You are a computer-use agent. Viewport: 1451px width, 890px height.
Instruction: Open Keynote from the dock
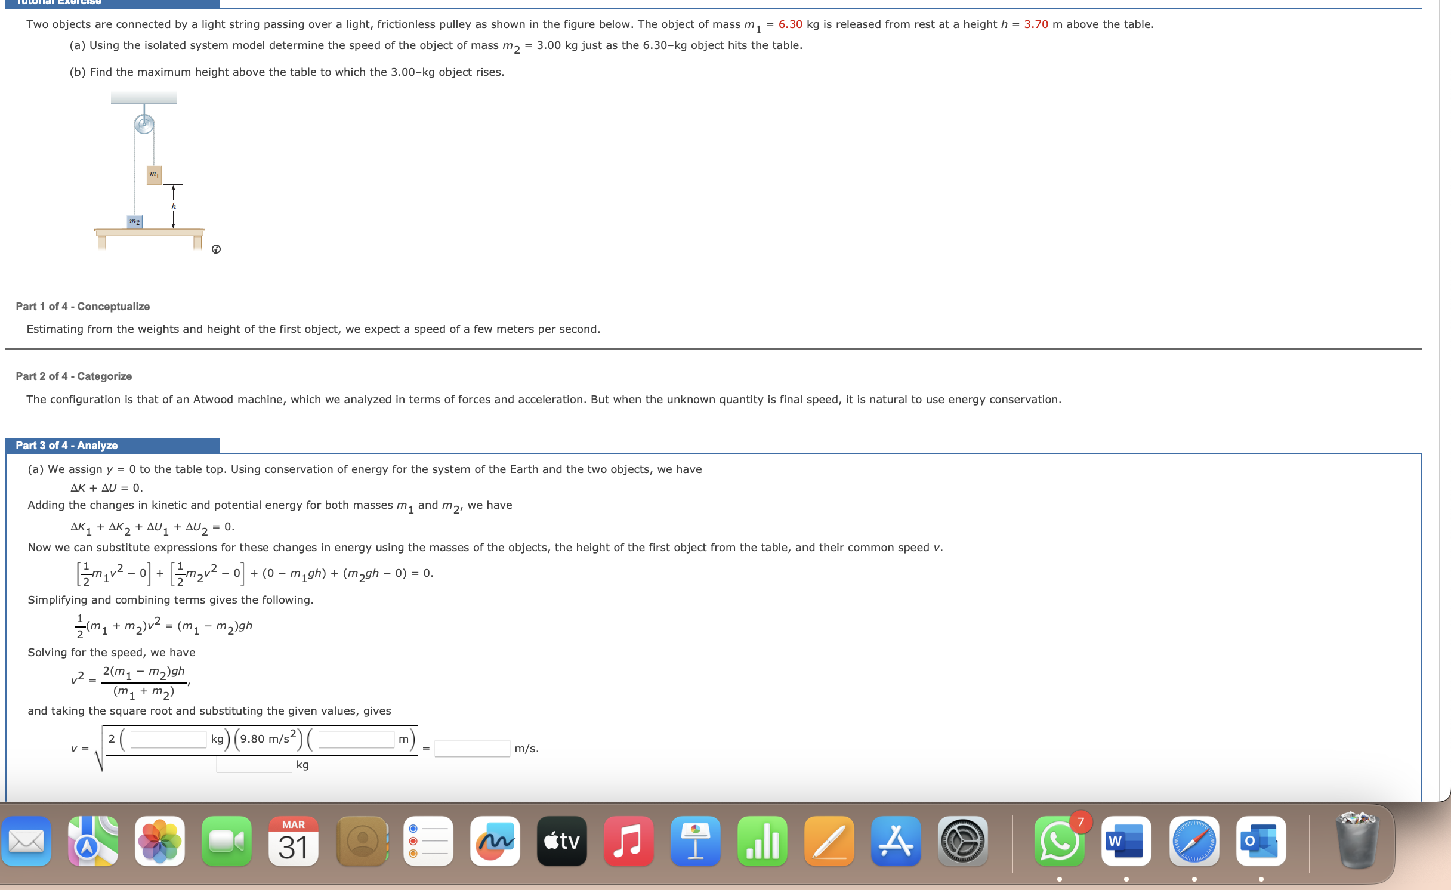coord(696,841)
